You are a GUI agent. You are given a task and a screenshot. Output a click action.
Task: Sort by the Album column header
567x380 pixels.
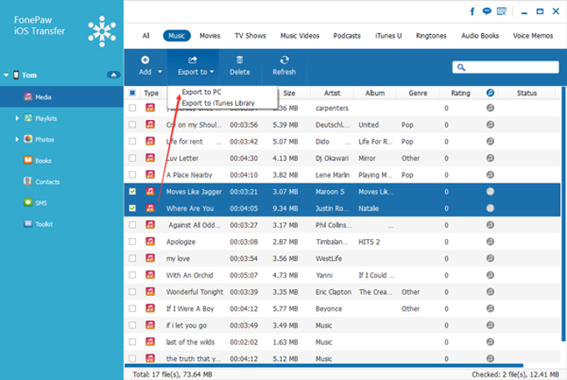point(375,93)
